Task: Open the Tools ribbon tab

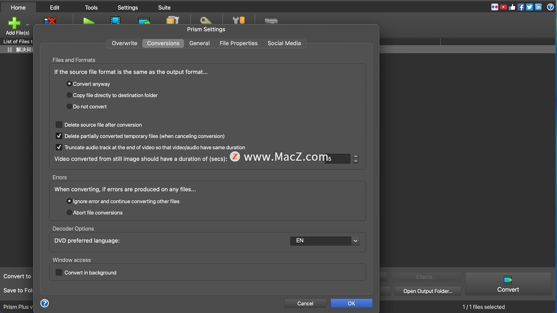Action: pyautogui.click(x=91, y=8)
